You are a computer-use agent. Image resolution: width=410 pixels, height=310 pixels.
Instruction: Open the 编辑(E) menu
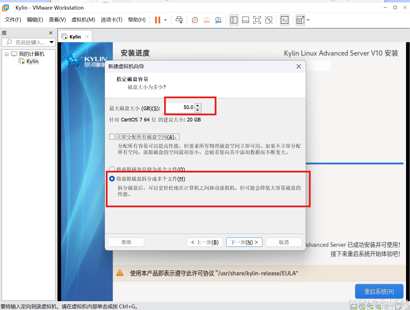[x=35, y=20]
